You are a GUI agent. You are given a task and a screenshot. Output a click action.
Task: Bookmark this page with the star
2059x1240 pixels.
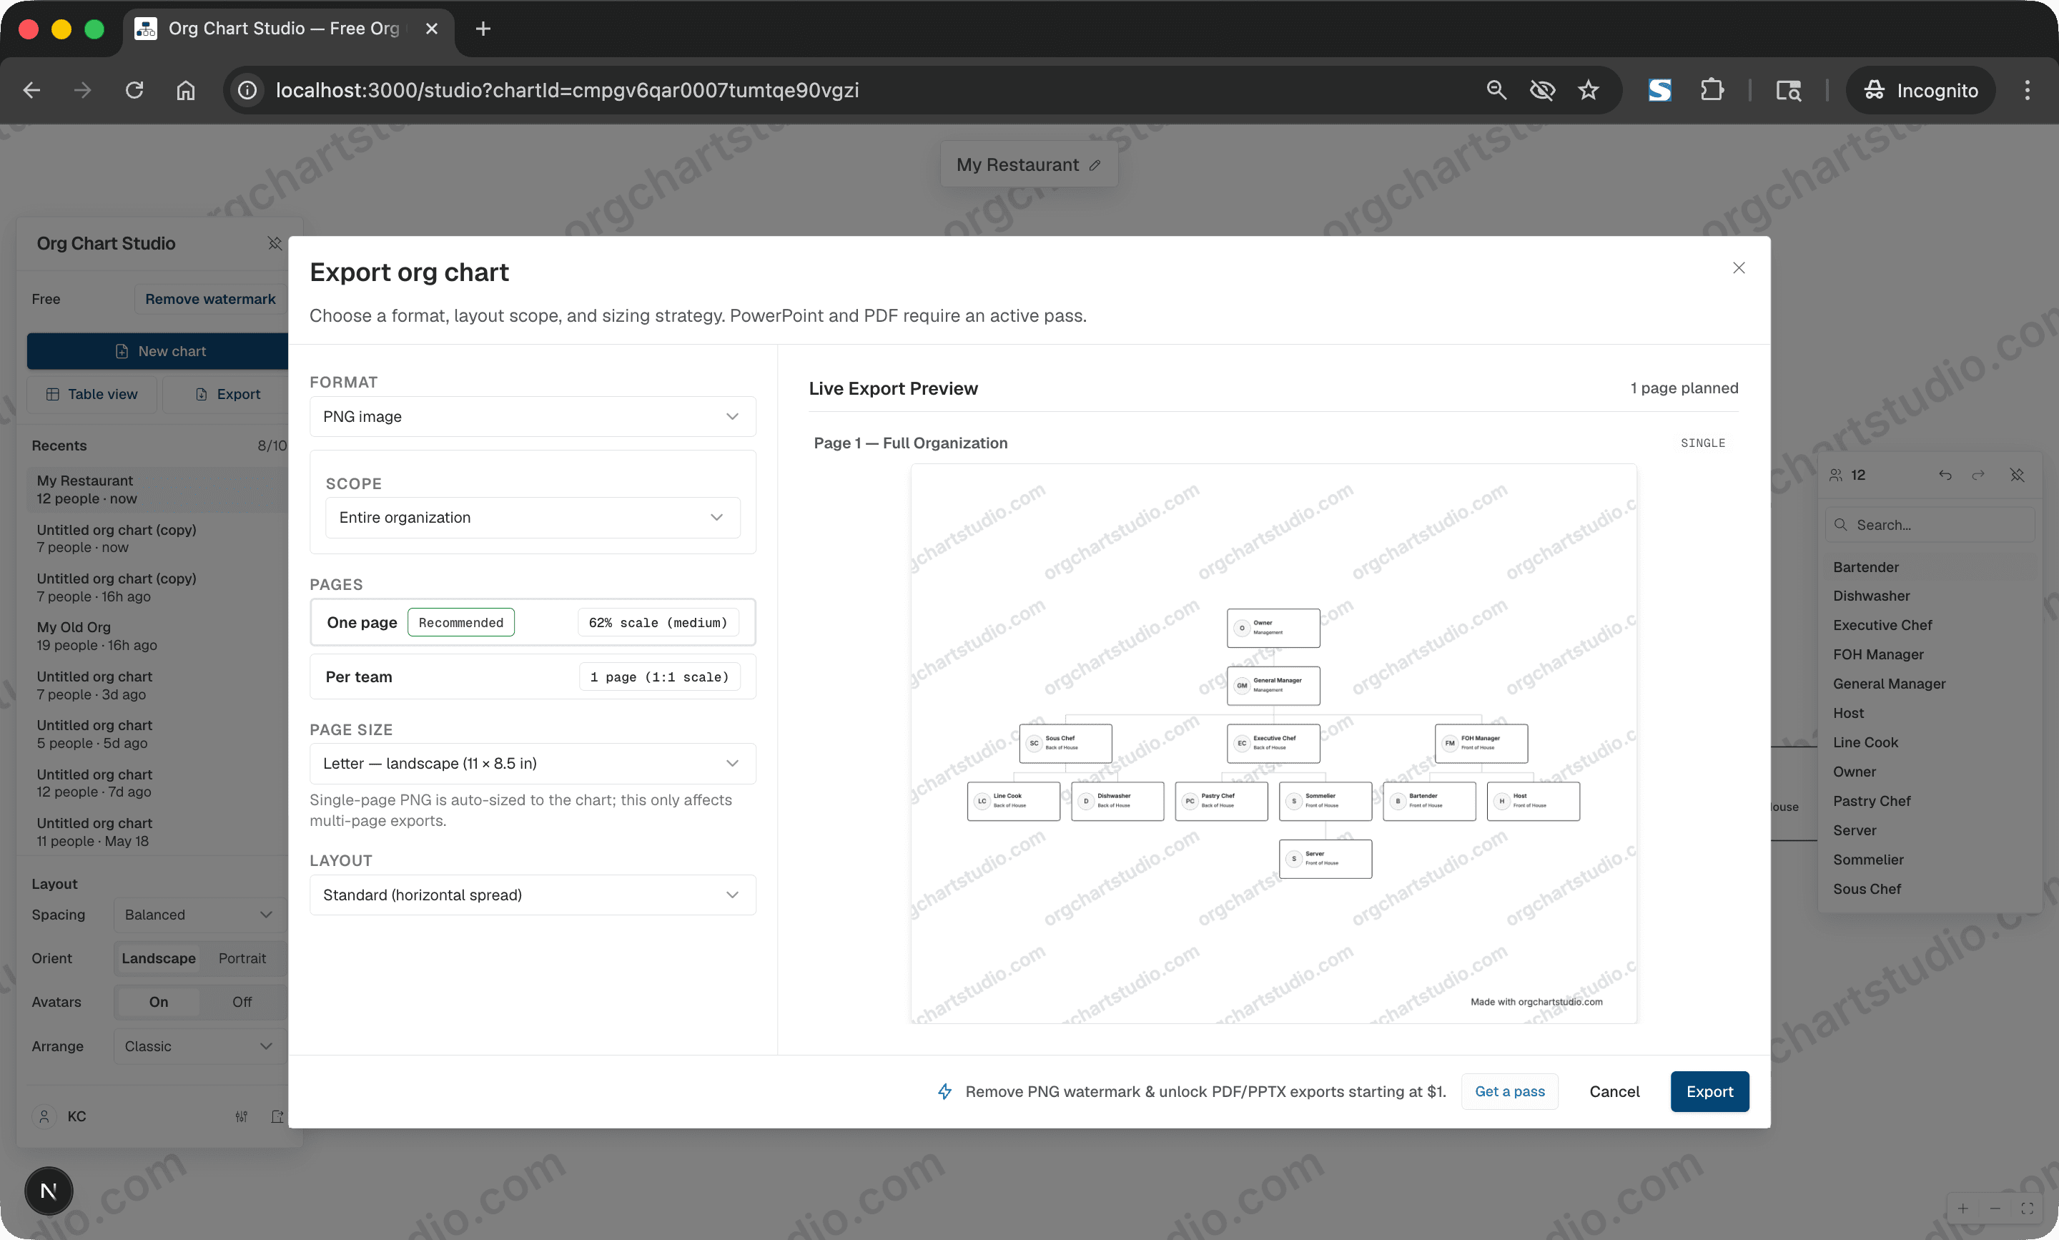pyautogui.click(x=1588, y=90)
